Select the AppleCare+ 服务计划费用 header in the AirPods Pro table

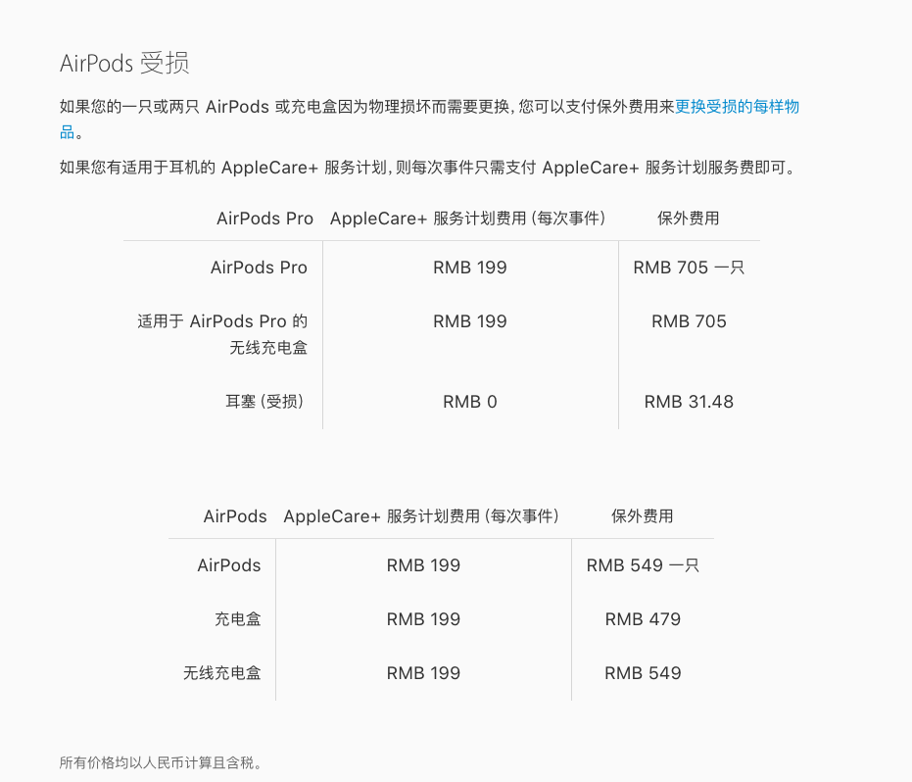467,219
